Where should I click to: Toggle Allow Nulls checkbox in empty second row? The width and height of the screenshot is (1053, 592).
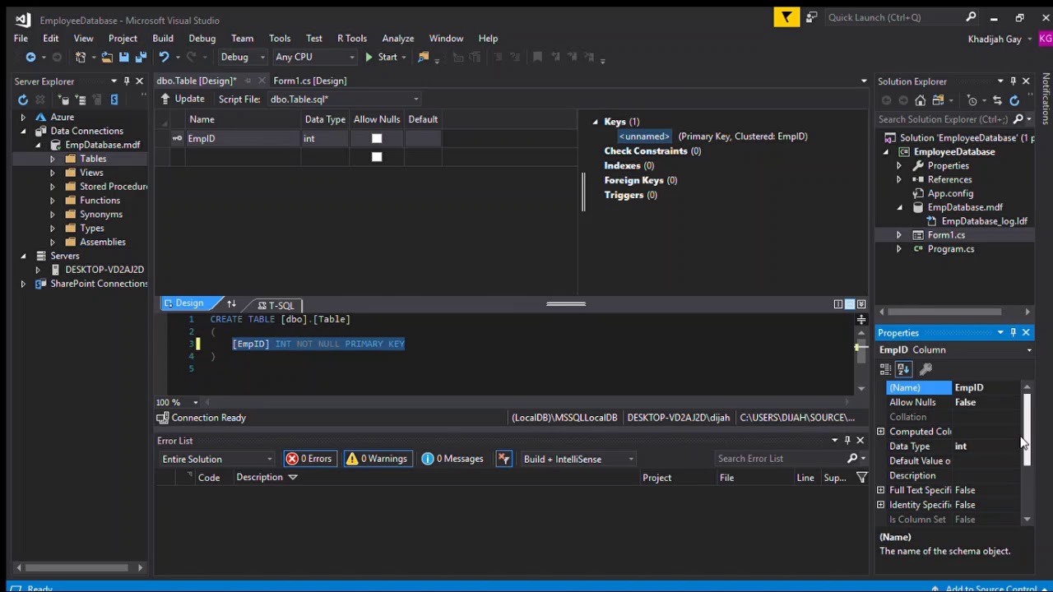coord(377,157)
